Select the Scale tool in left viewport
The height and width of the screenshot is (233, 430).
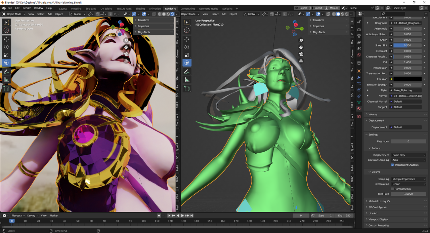6,55
